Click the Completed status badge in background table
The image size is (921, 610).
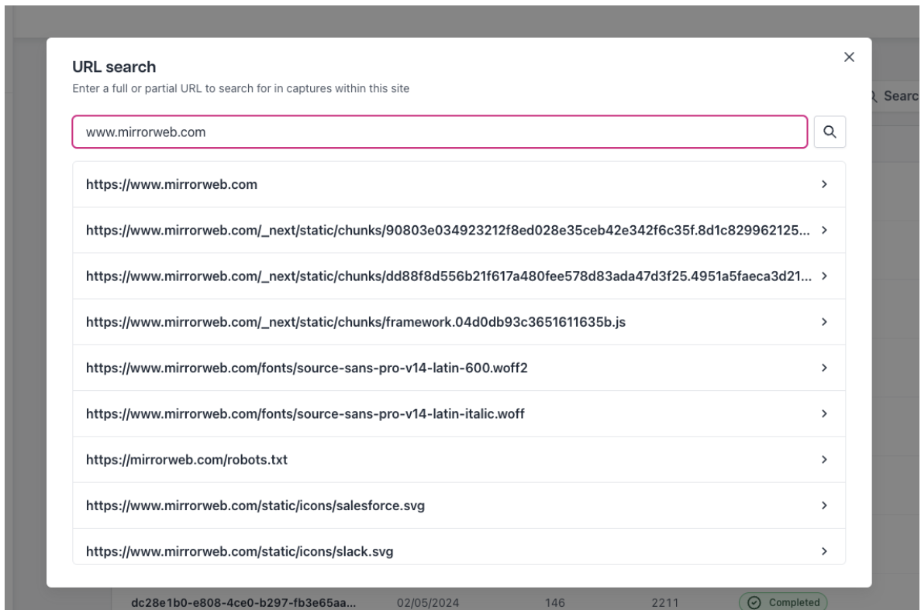783,602
